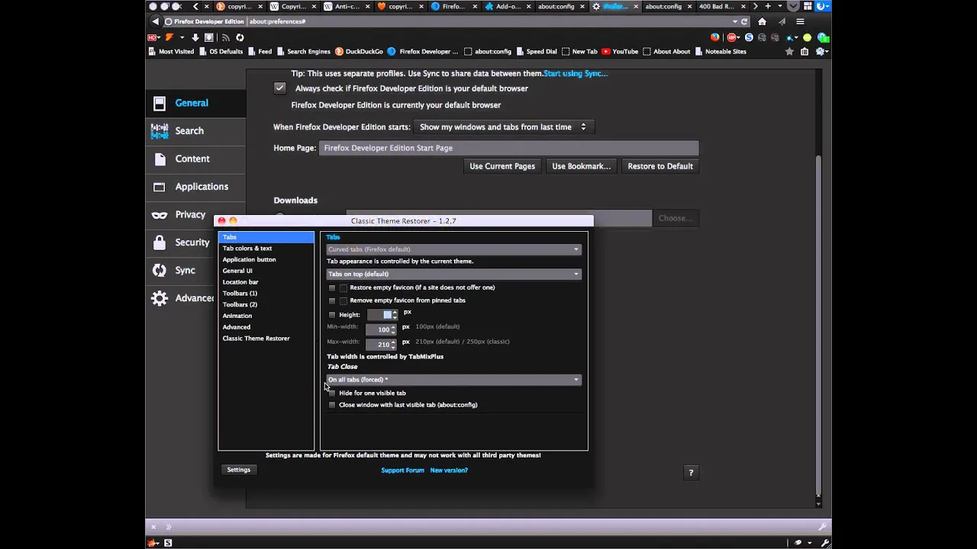Open the New version? link

tap(449, 470)
